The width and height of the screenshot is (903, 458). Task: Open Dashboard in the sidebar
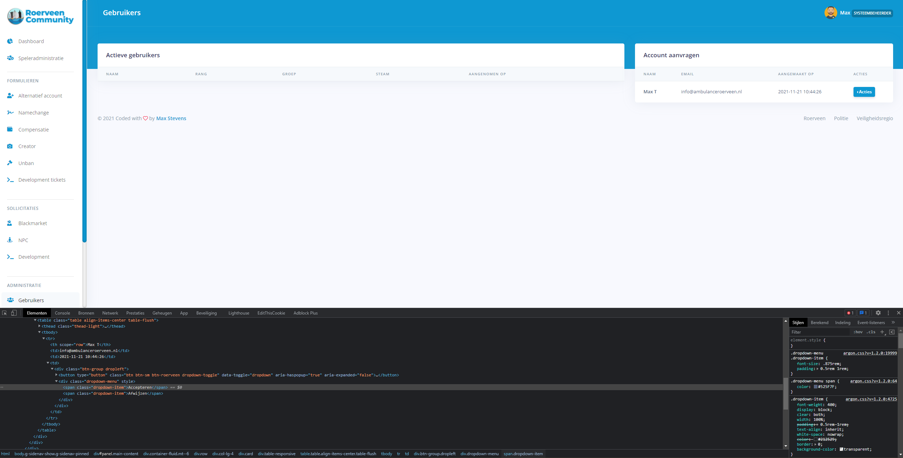click(x=31, y=41)
